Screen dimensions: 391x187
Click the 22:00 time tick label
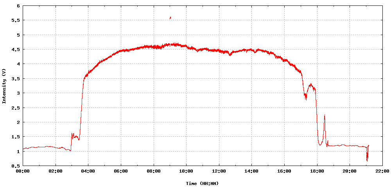click(x=382, y=171)
